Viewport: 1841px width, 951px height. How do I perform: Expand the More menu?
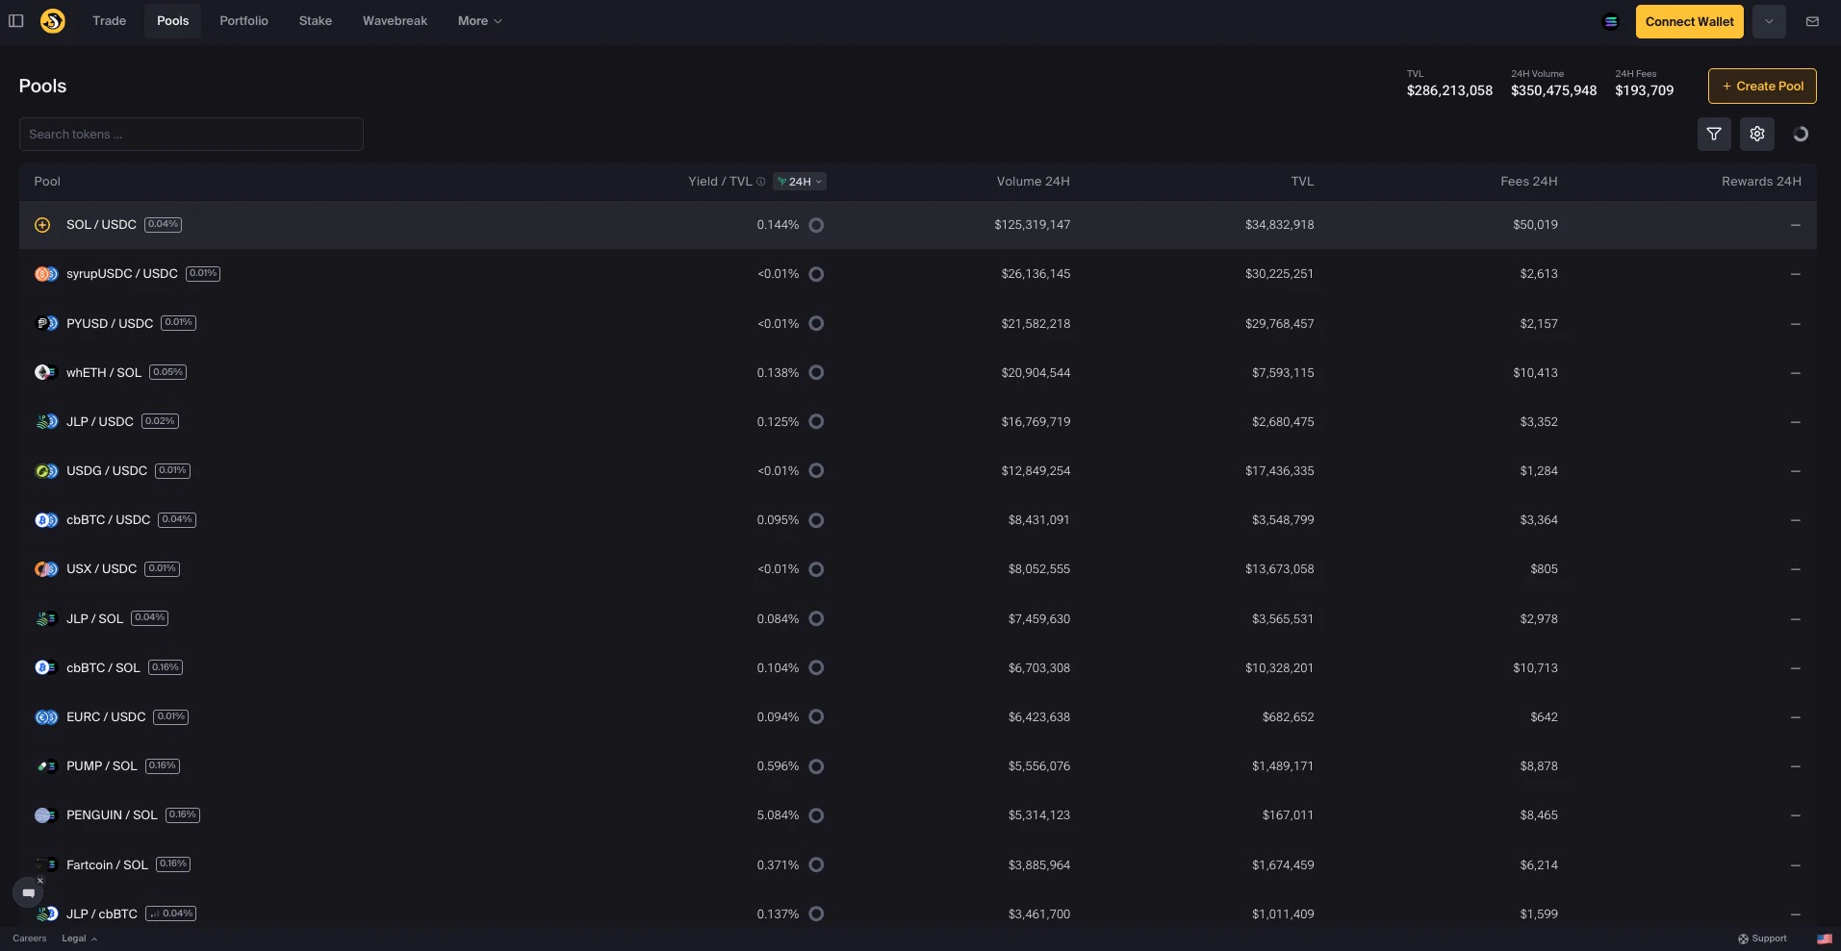coord(479,21)
